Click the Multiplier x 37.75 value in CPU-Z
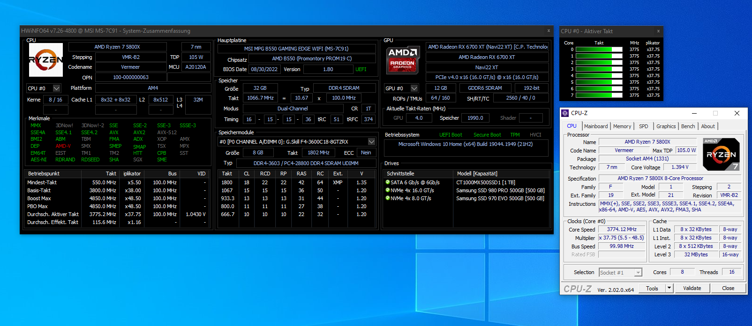This screenshot has height=326, width=752. pos(622,238)
